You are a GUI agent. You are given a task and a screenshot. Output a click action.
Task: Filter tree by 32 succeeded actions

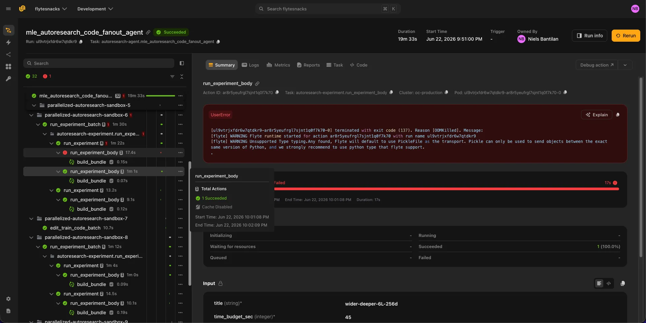pos(32,76)
